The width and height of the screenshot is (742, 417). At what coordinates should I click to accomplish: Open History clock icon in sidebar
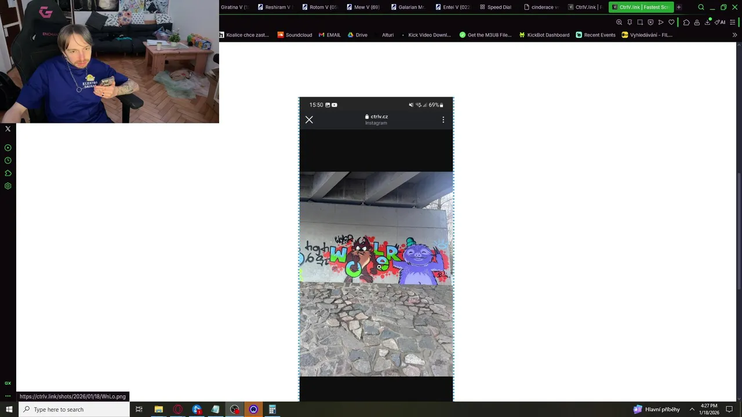[x=8, y=160]
